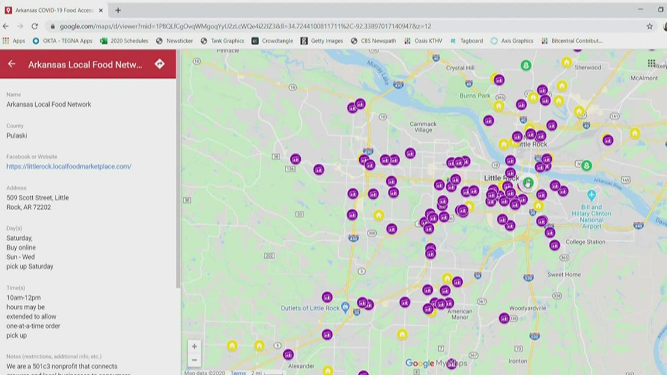Minimize the browser window

[641, 9]
